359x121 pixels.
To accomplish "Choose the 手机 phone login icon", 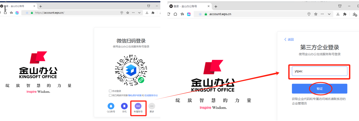I will coord(124,106).
